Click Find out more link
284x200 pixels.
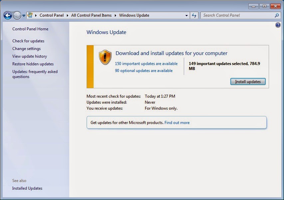pyautogui.click(x=177, y=123)
